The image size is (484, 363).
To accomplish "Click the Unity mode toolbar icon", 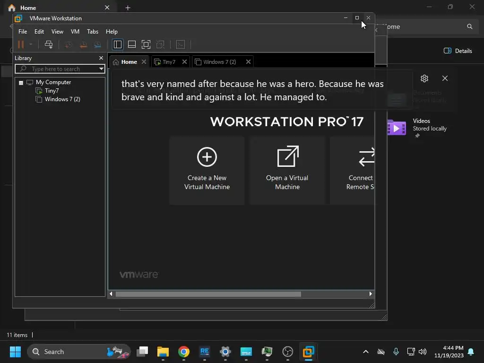I will click(160, 45).
